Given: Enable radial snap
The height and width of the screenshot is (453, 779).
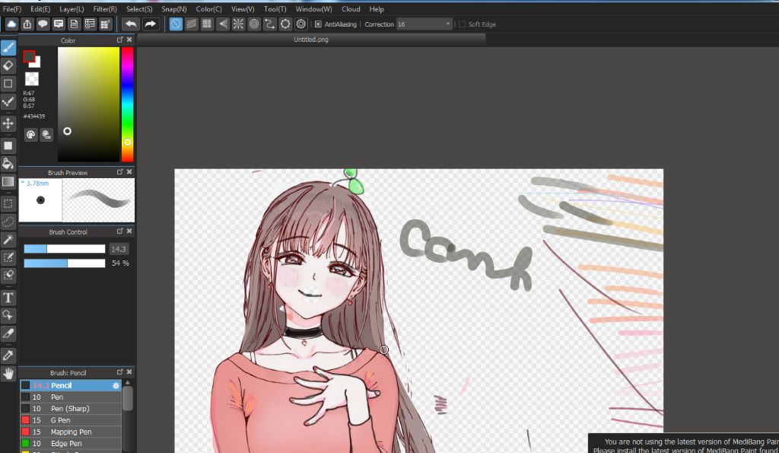Looking at the screenshot, I should coord(238,24).
